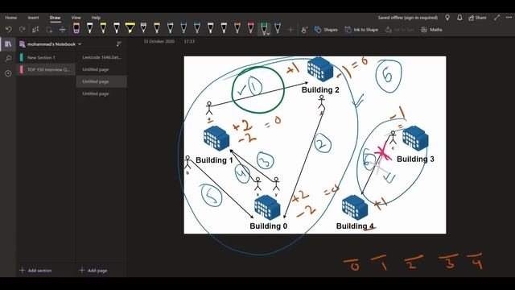This screenshot has width=515, height=290.
Task: Select the active green pen
Action: click(263, 28)
